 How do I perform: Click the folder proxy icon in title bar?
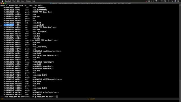pyautogui.click(x=51, y=3)
